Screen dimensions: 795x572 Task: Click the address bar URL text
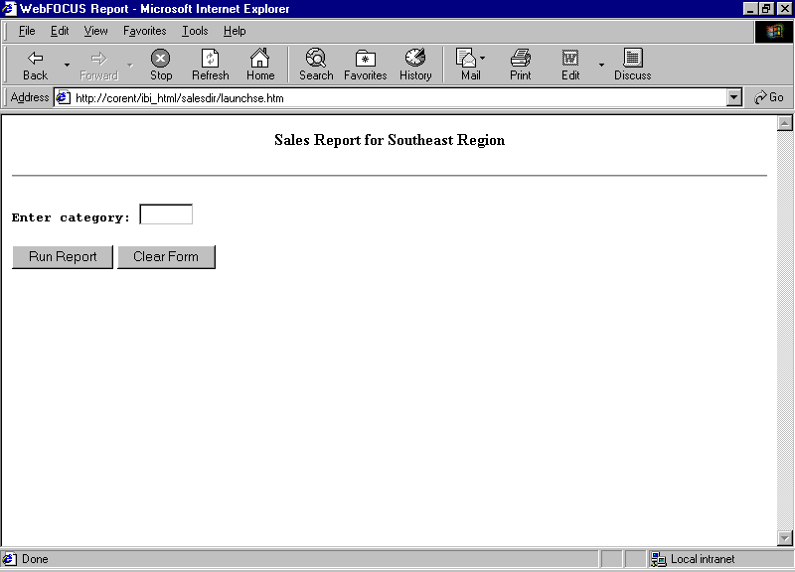click(x=180, y=97)
